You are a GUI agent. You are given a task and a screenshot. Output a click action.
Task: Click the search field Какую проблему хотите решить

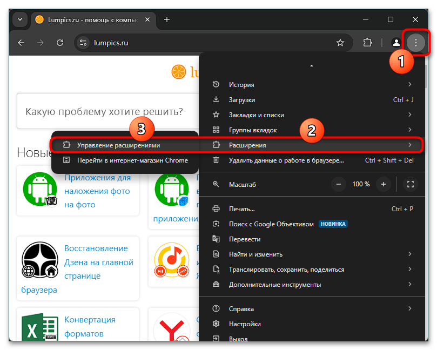coord(108,111)
